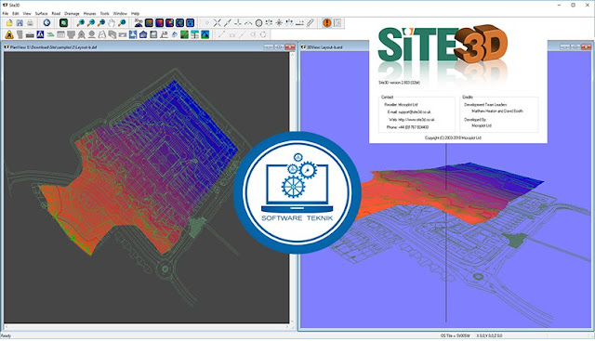595x341 pixels.
Task: Click the blue-squares grid shading icon
Action: click(x=190, y=22)
